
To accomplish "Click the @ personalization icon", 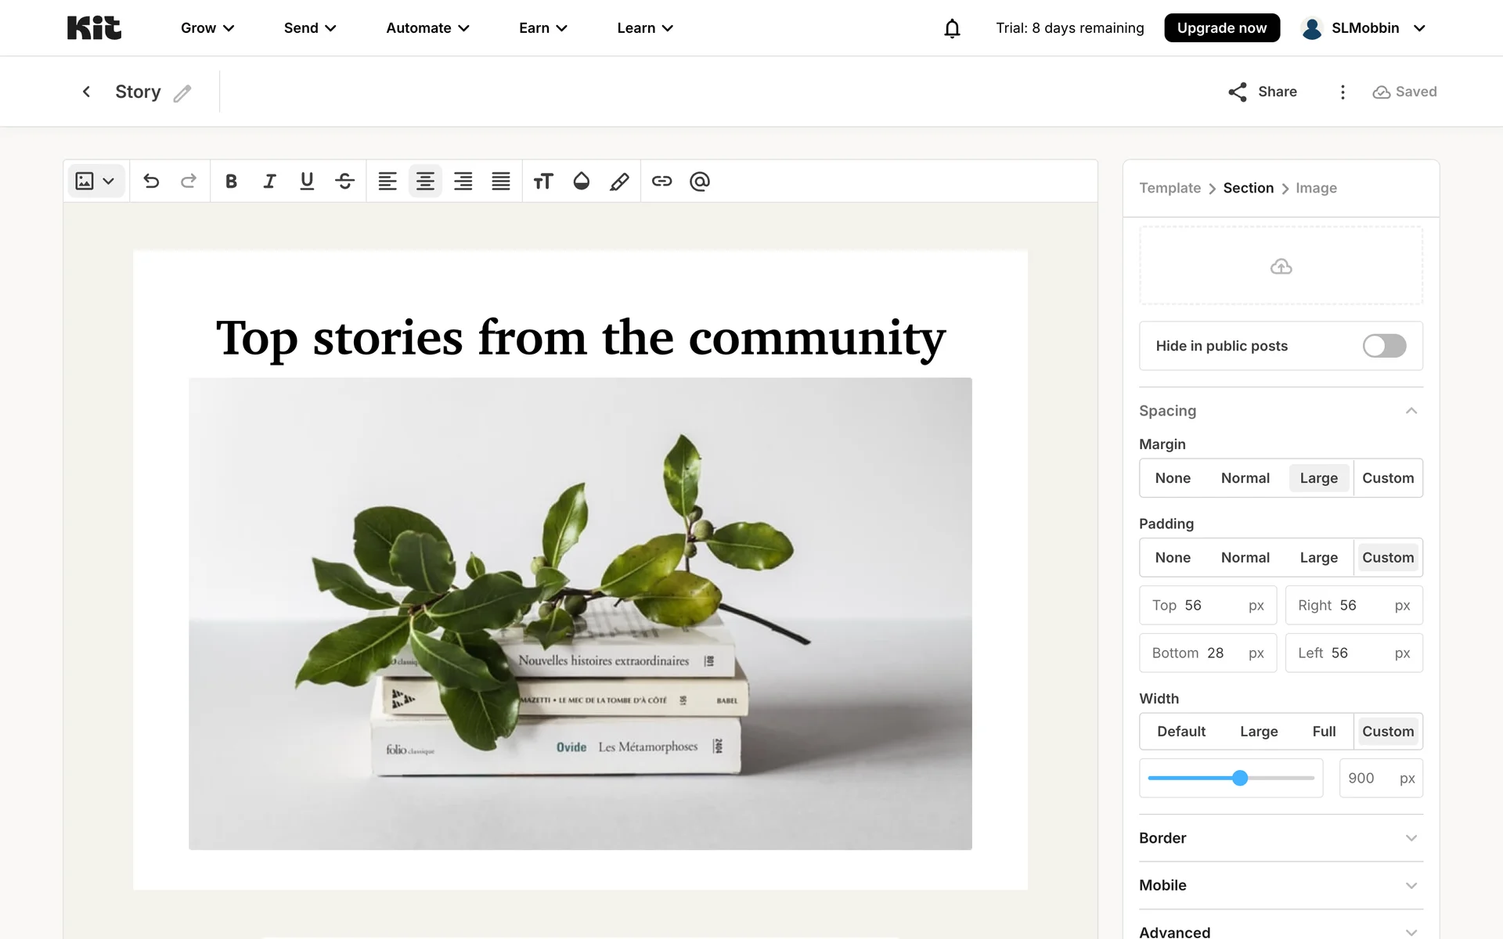I will (700, 182).
